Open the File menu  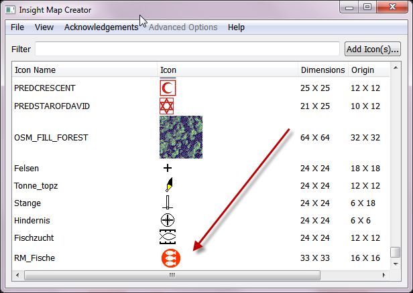pos(17,27)
